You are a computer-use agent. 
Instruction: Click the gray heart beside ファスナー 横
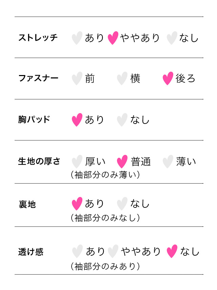pyautogui.click(x=122, y=78)
